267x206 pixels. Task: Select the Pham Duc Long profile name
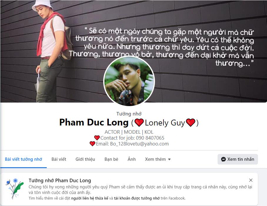94,123
